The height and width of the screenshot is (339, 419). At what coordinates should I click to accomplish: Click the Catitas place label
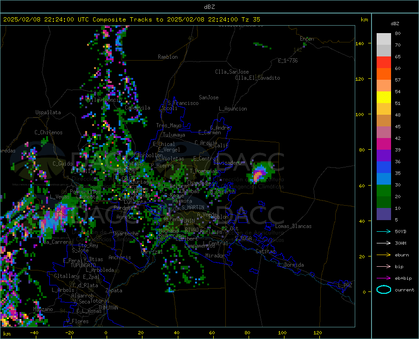[266, 251]
